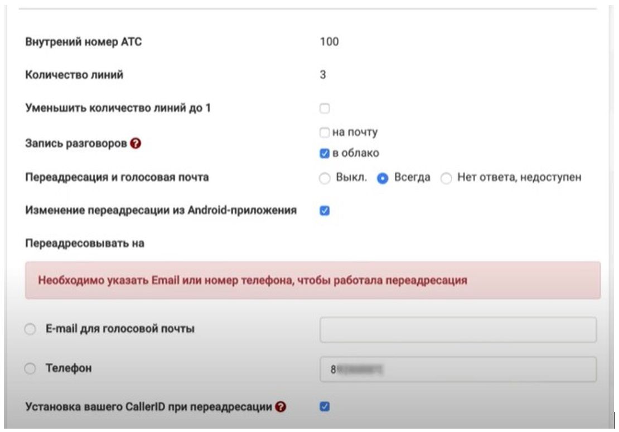Click the red forwarding warning message
This screenshot has height=432, width=619.
pyautogui.click(x=312, y=280)
